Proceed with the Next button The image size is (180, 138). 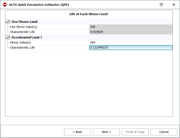coord(106,132)
